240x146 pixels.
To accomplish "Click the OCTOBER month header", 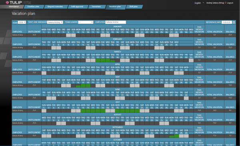I will (117, 140).
